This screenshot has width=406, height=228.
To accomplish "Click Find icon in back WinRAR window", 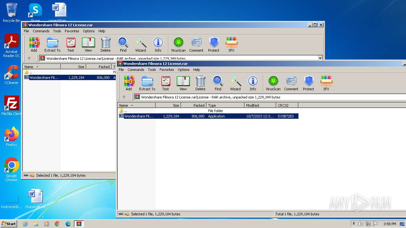I will pyautogui.click(x=123, y=45).
